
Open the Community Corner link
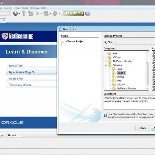[20, 85]
